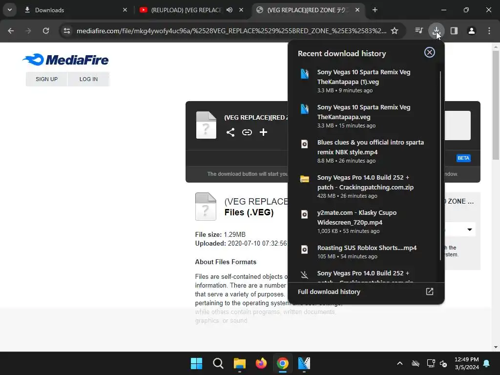Viewport: 500px width, 375px height.
Task: Click the video icon for y2mate Klasky Csupo
Action: pyautogui.click(x=305, y=214)
